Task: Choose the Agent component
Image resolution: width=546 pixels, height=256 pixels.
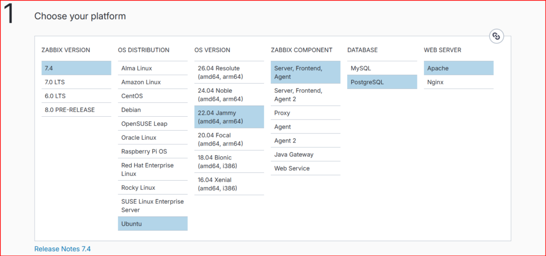Action: 306,127
